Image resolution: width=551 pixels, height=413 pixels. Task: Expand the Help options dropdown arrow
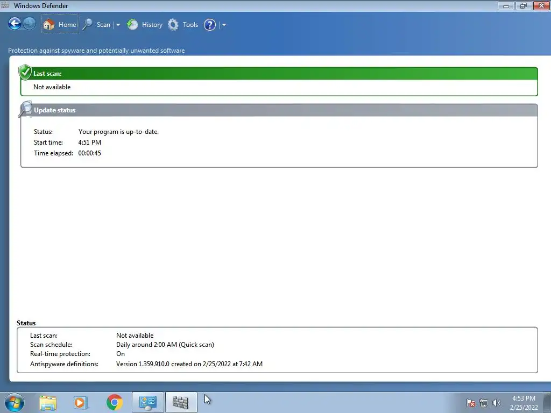[x=224, y=25]
